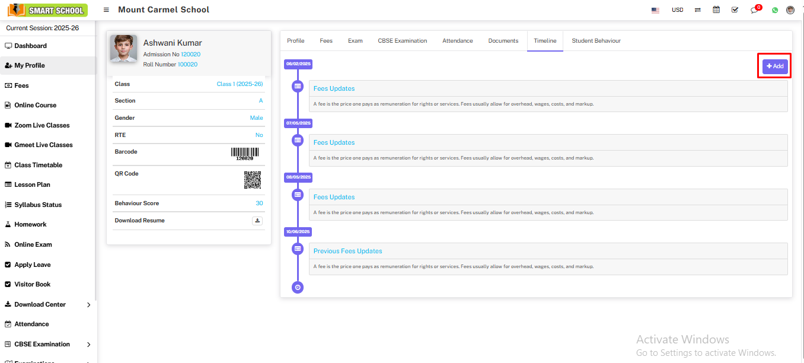Screen dimensions: 804x363
Task: Click the switch arrows icon in header
Action: pos(698,10)
